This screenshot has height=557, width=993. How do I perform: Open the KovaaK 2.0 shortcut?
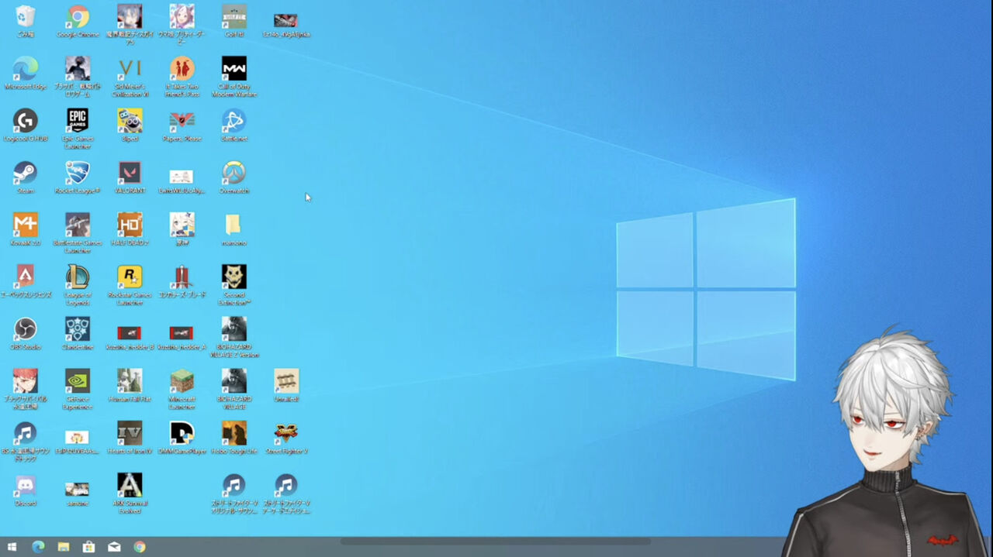25,225
